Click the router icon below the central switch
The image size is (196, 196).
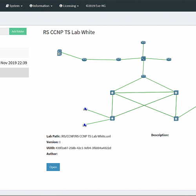click(143, 76)
